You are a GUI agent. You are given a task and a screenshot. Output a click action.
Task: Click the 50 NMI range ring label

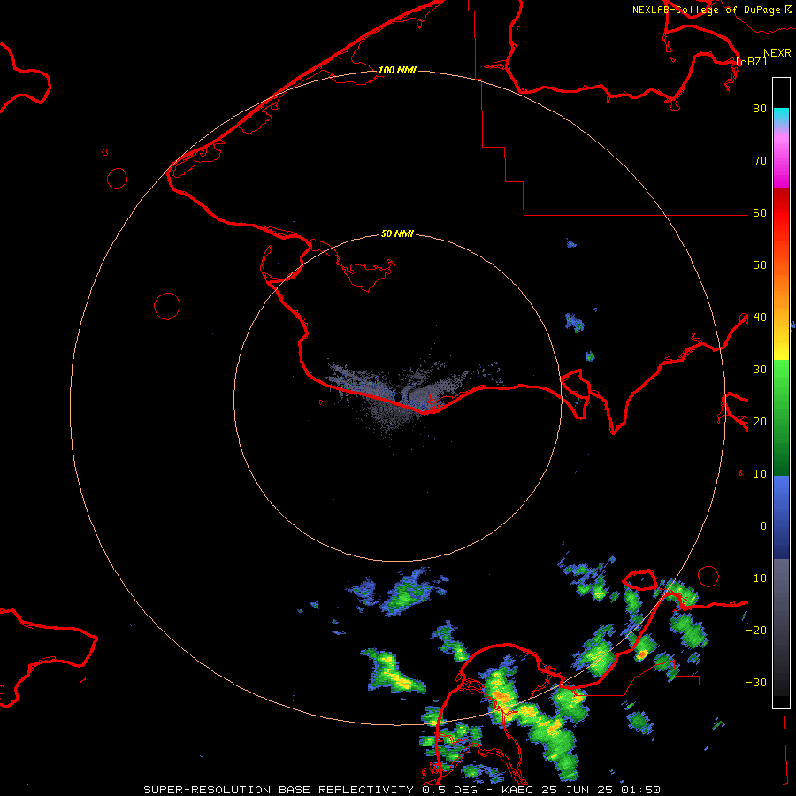pyautogui.click(x=397, y=234)
